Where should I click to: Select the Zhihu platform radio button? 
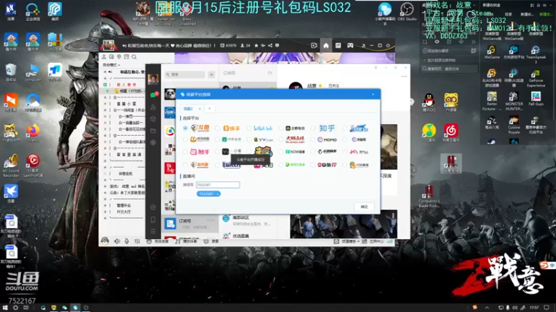coord(313,128)
